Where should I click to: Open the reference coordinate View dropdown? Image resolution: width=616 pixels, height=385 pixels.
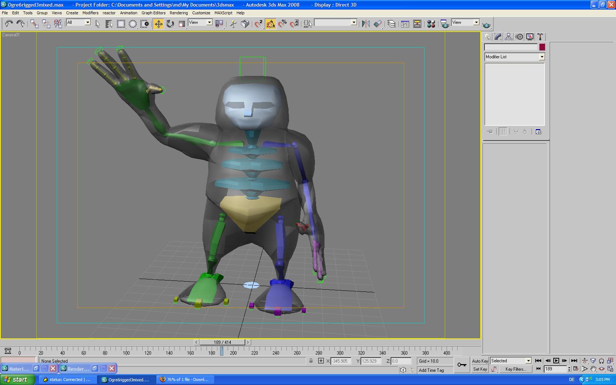[x=200, y=22]
